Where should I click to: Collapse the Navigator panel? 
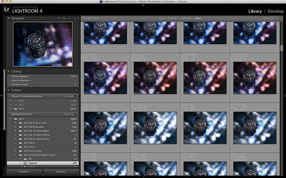(8, 18)
